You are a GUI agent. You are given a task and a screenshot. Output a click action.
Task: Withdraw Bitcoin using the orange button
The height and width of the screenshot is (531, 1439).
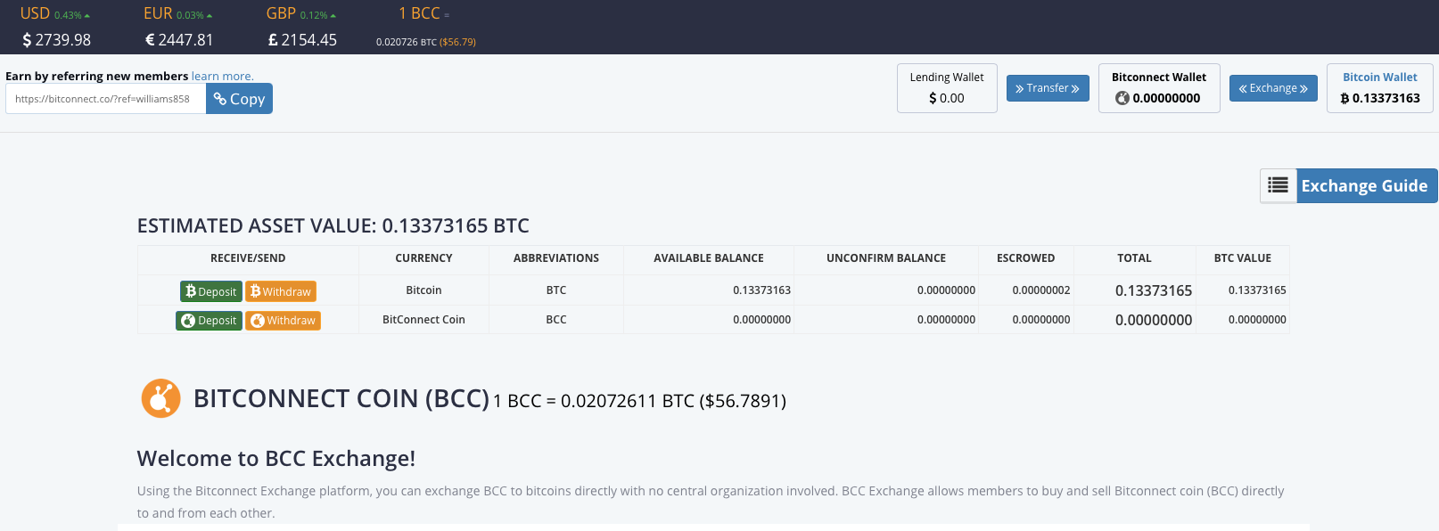280,291
